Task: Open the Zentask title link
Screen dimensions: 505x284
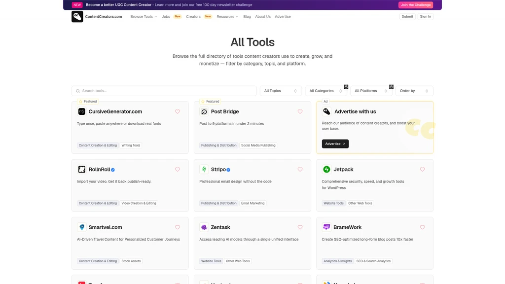Action: coord(220,227)
